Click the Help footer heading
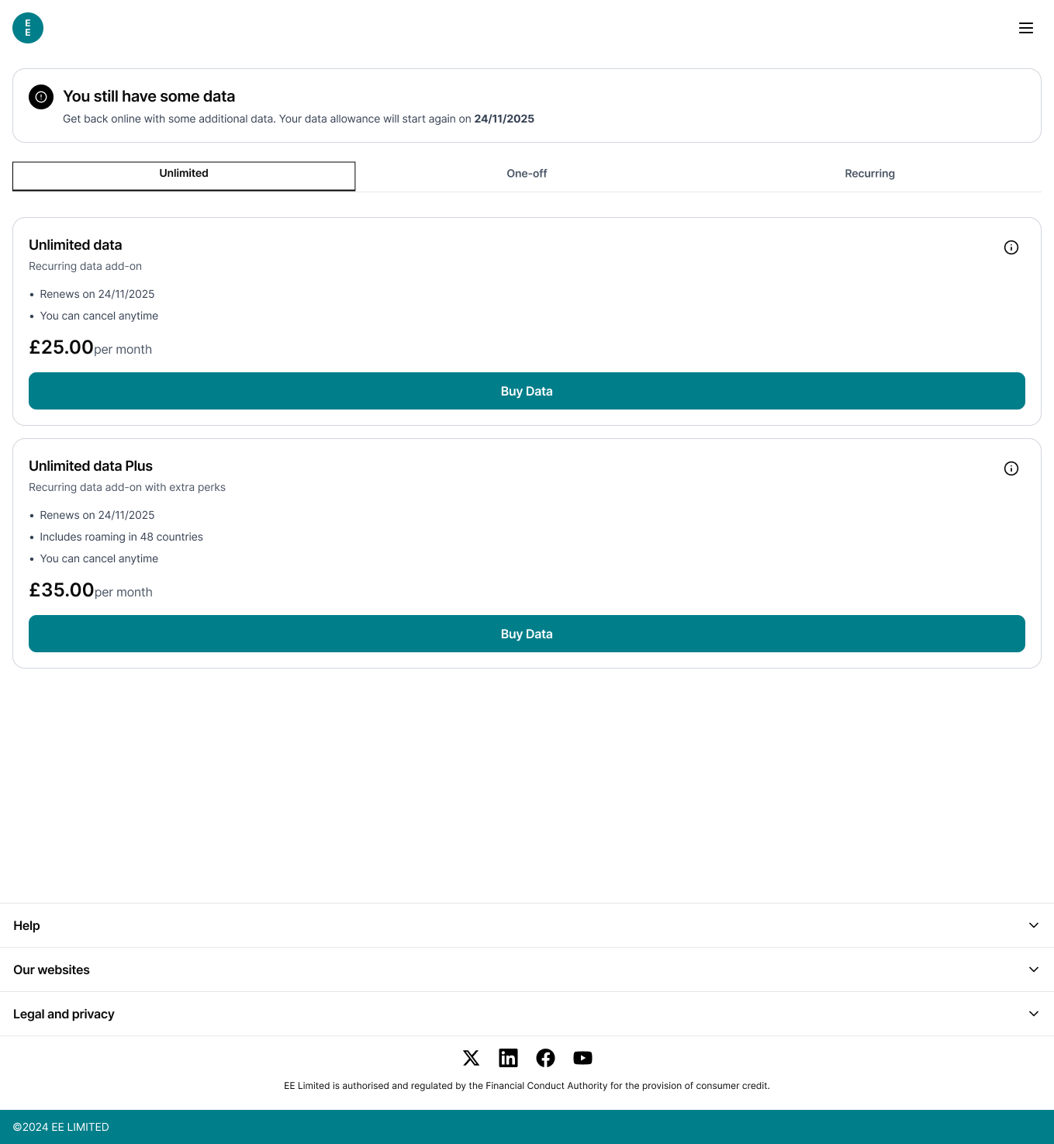 tap(26, 925)
